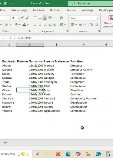The width and height of the screenshot is (113, 158).
Task: Open the Affichage tab
Action: [88, 10]
